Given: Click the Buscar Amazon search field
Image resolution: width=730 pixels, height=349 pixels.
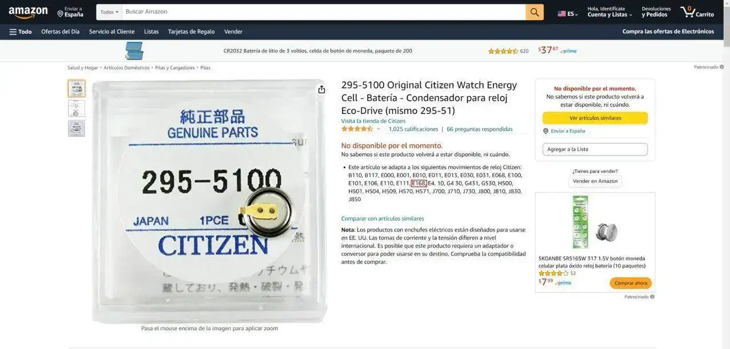Looking at the screenshot, I should [x=324, y=12].
